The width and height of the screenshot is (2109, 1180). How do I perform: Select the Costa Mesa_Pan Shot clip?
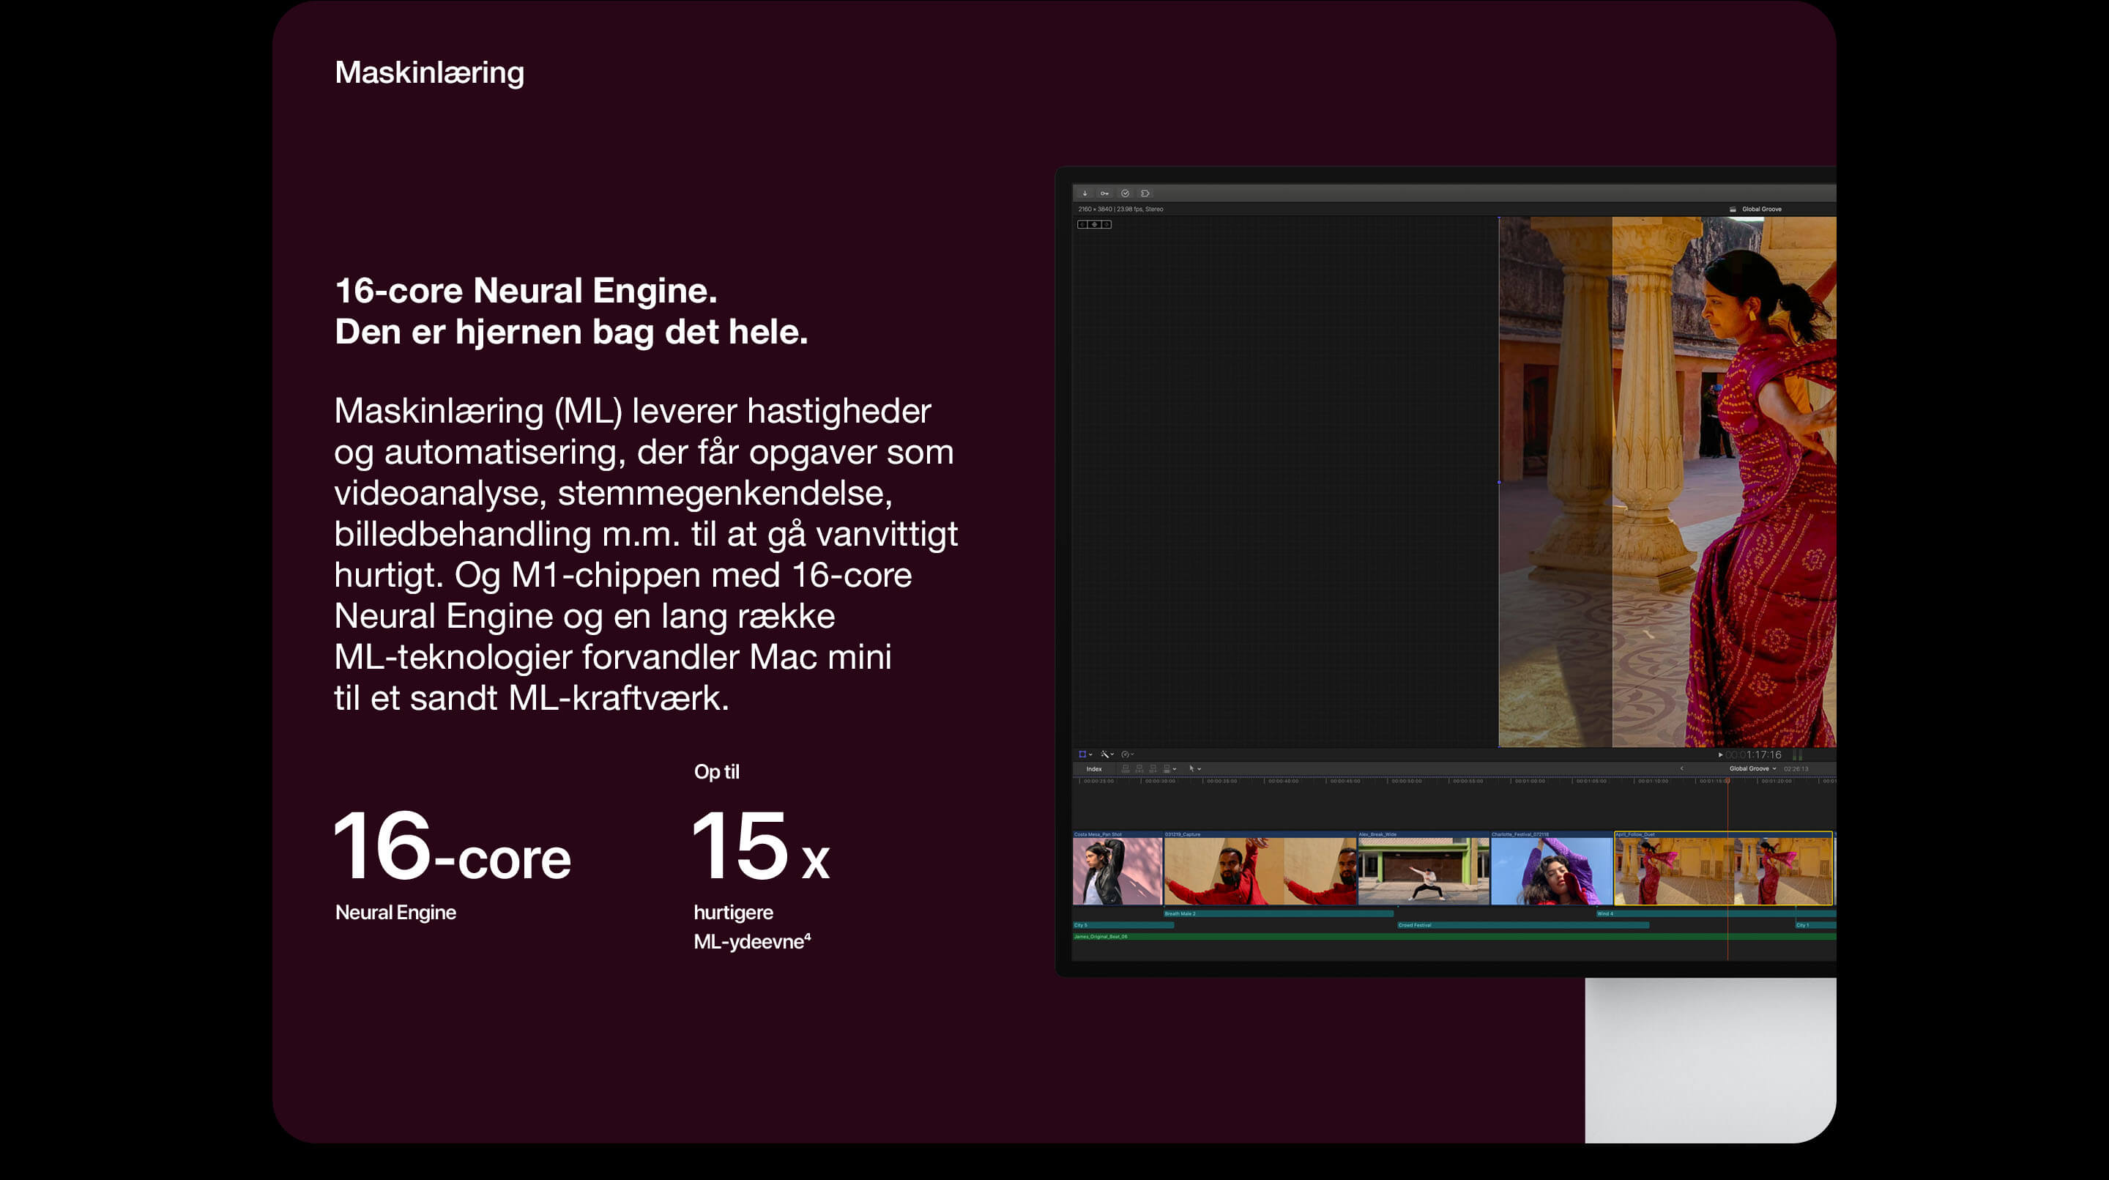(x=1117, y=868)
